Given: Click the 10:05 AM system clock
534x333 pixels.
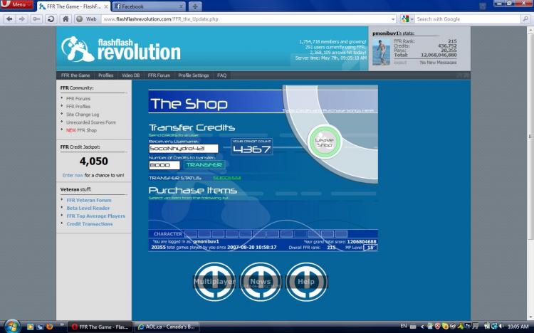Looking at the screenshot, I should [x=518, y=327].
